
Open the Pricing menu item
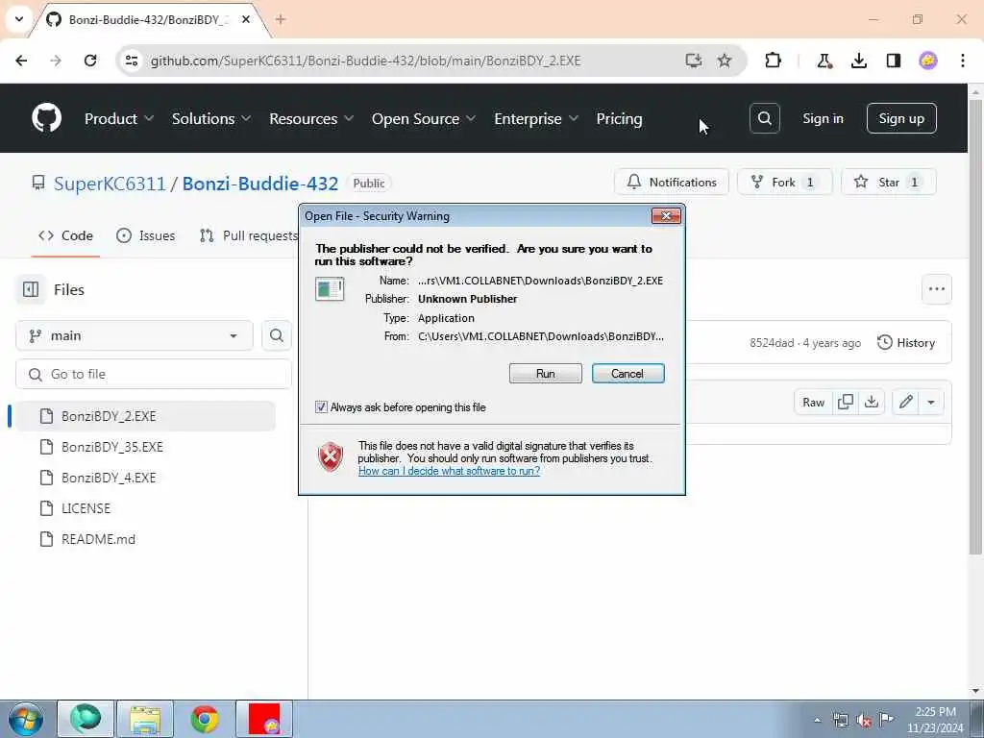tap(619, 118)
